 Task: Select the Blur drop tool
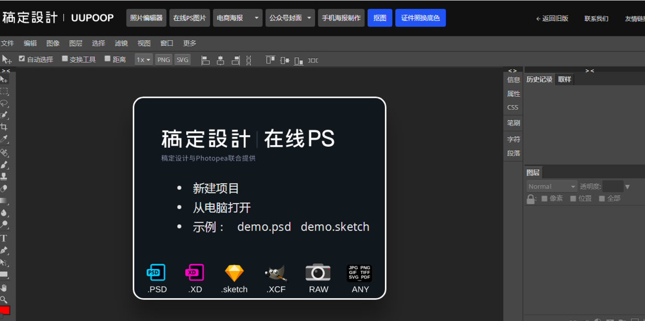coord(4,213)
